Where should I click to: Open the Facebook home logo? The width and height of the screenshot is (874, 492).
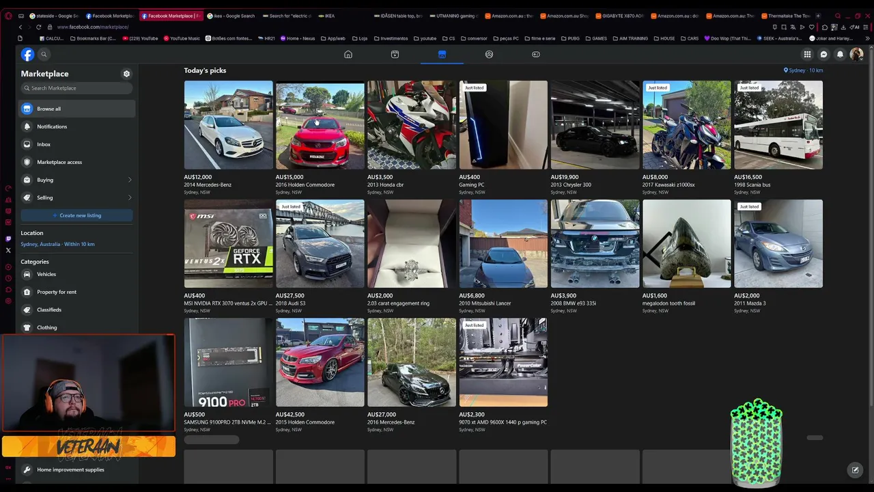coord(27,55)
